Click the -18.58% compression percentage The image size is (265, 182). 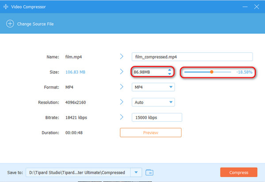244,72
